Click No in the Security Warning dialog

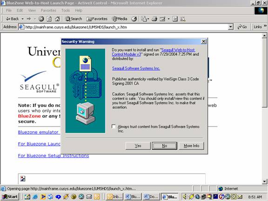(x=165, y=146)
